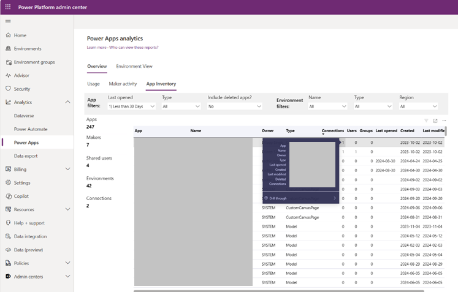Click the Apps count 247
This screenshot has height=292, width=458.
coord(90,127)
